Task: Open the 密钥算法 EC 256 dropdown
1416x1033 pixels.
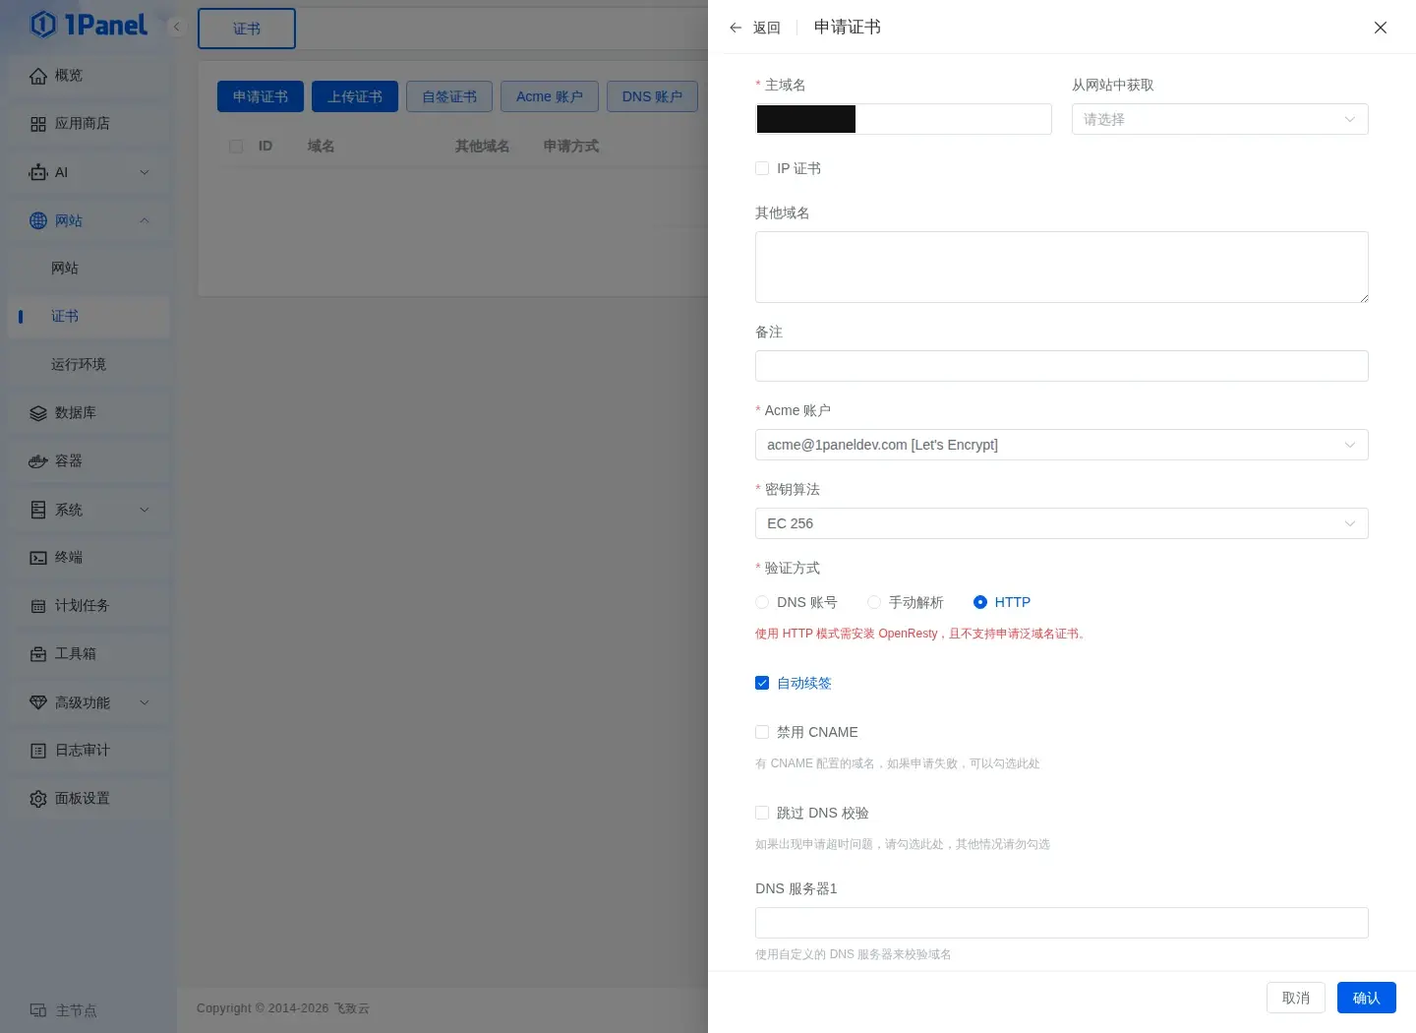Action: [1062, 523]
